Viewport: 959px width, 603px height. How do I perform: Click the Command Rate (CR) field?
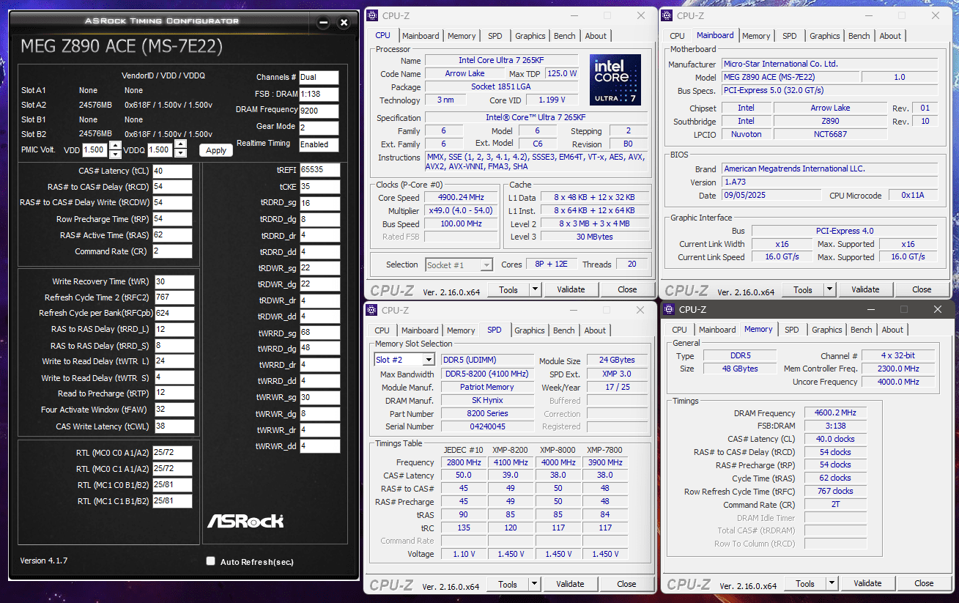[172, 251]
